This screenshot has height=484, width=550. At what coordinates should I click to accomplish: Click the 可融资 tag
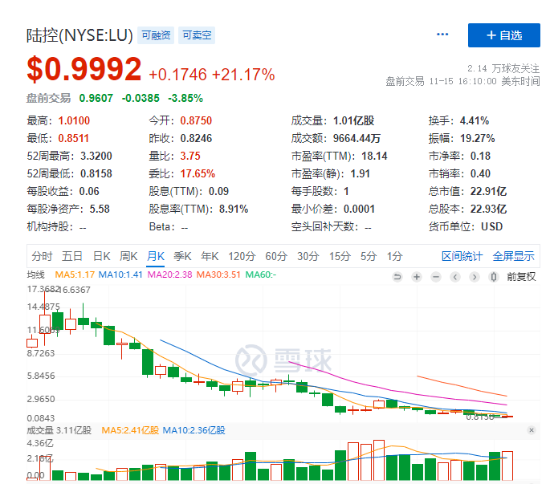(156, 35)
